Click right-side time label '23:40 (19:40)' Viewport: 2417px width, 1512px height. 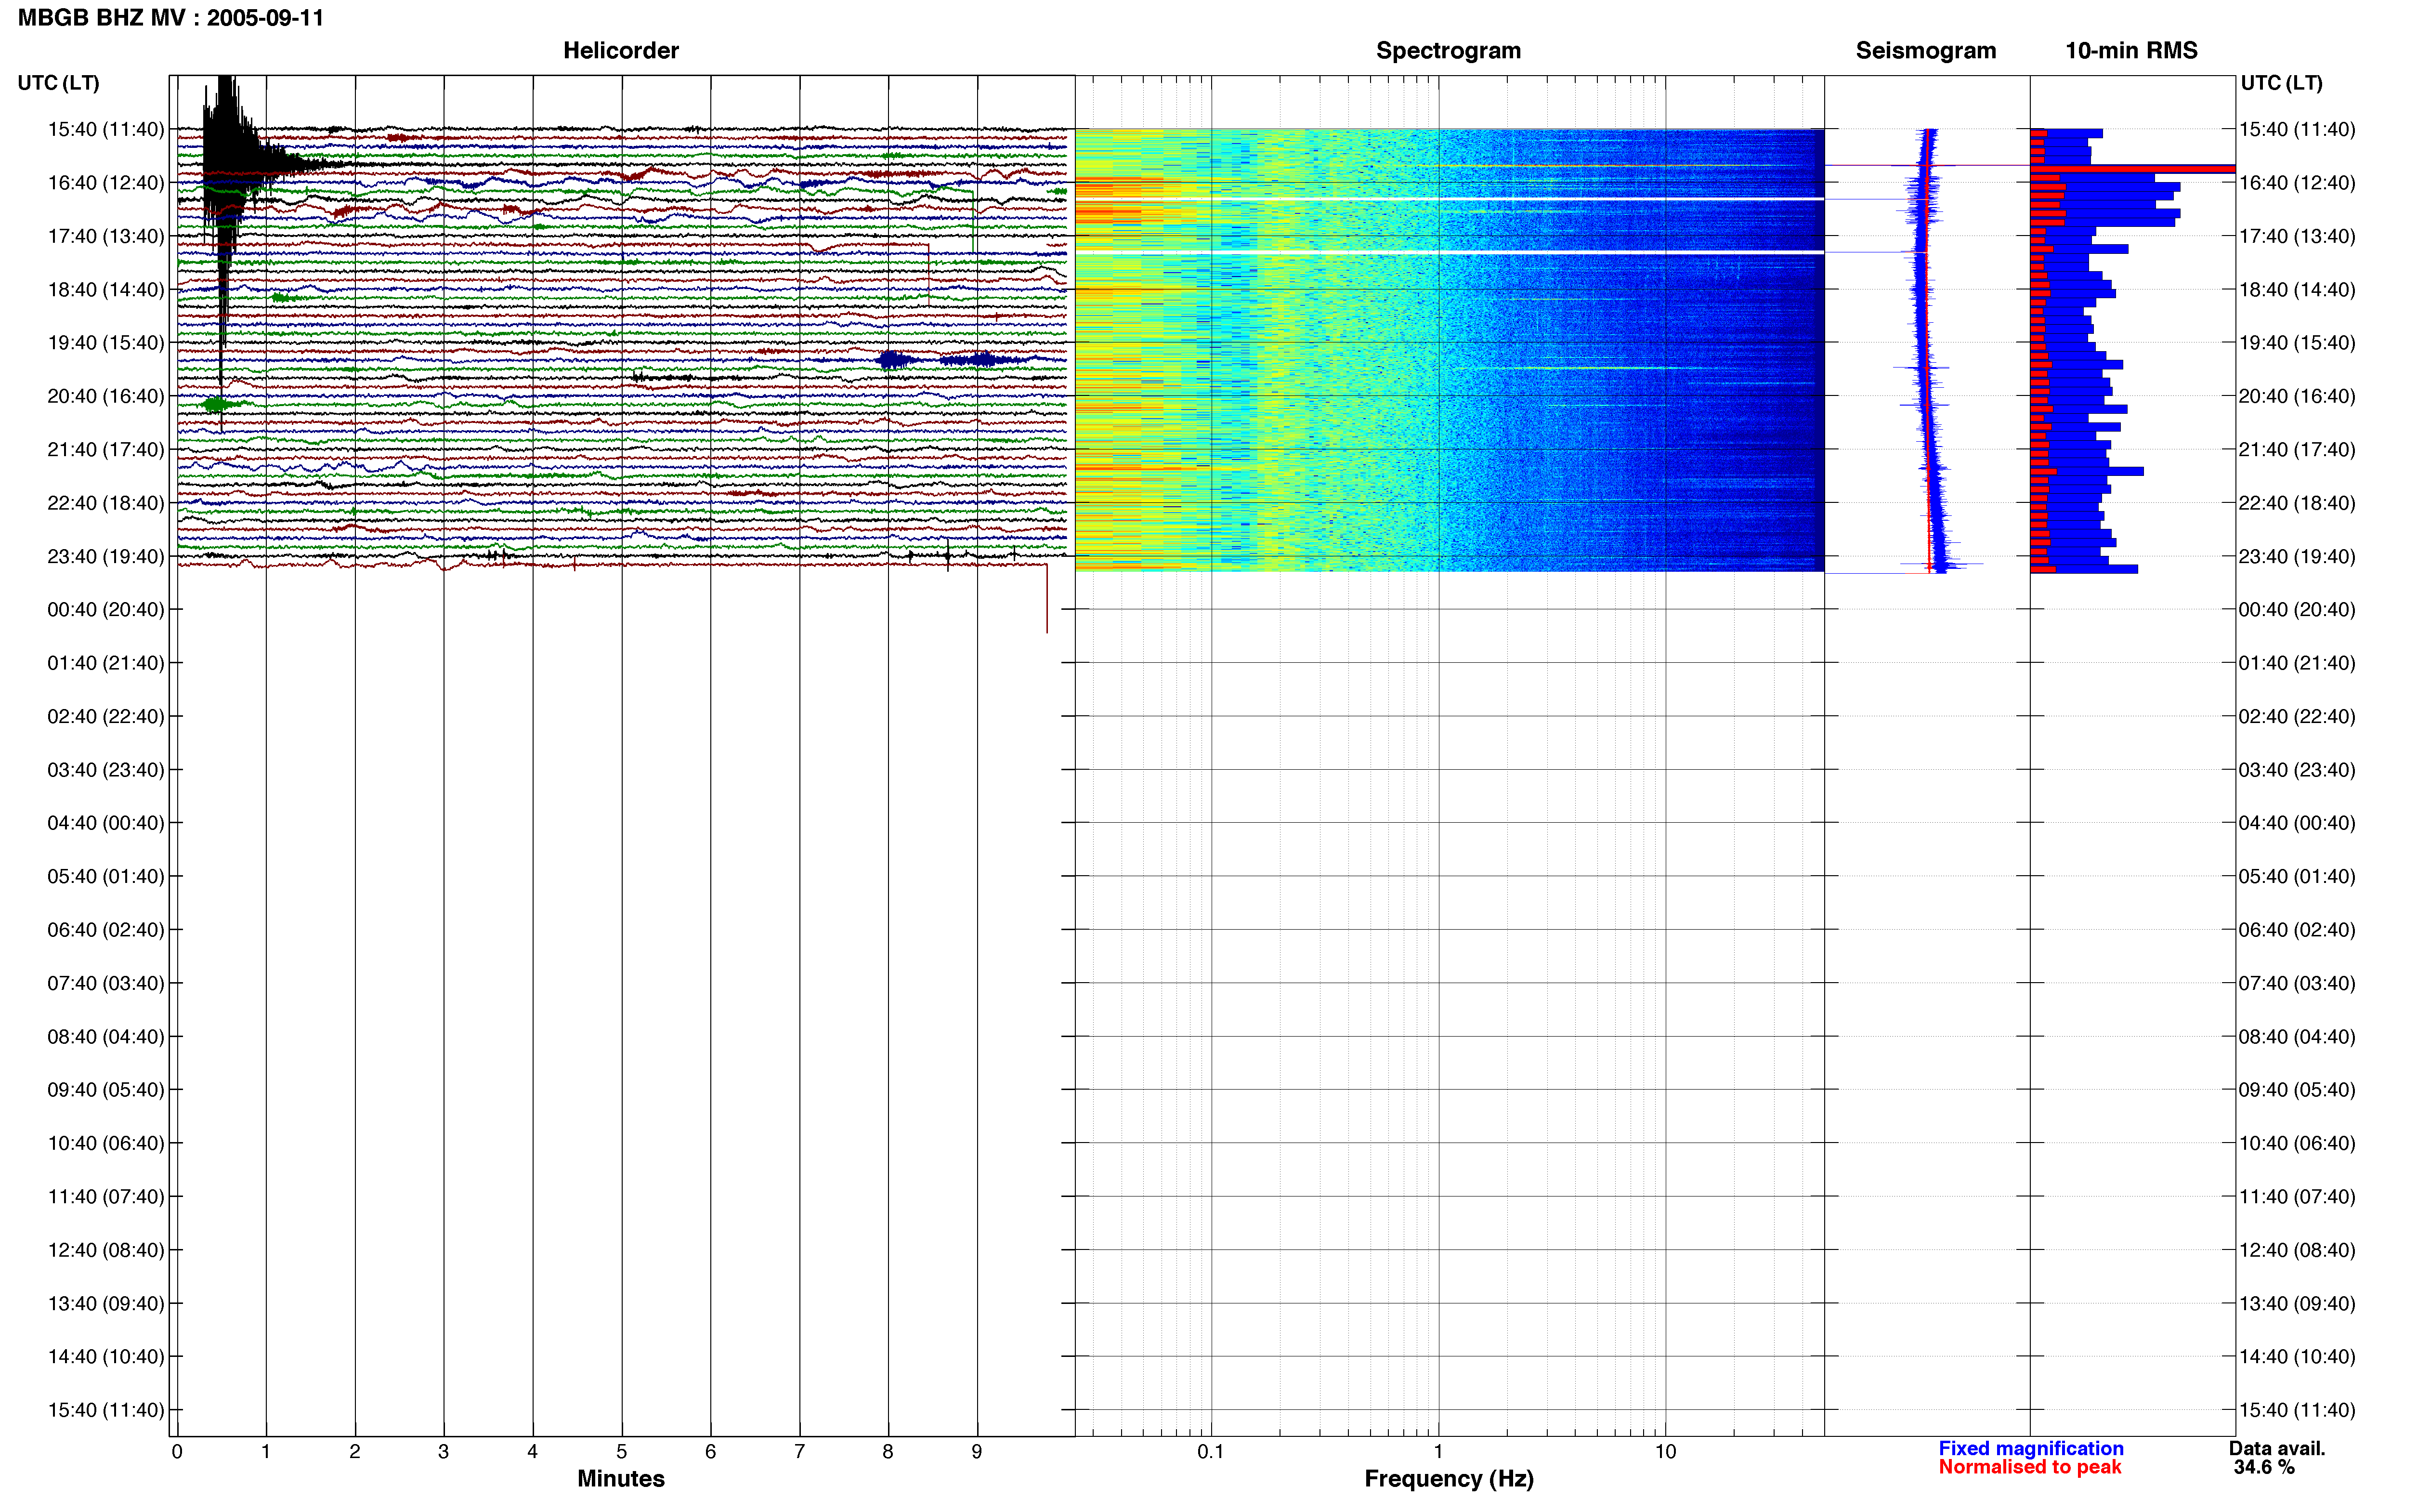[x=2297, y=556]
